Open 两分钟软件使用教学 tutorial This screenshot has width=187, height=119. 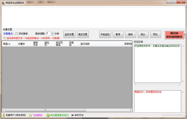pyautogui.click(x=174, y=35)
